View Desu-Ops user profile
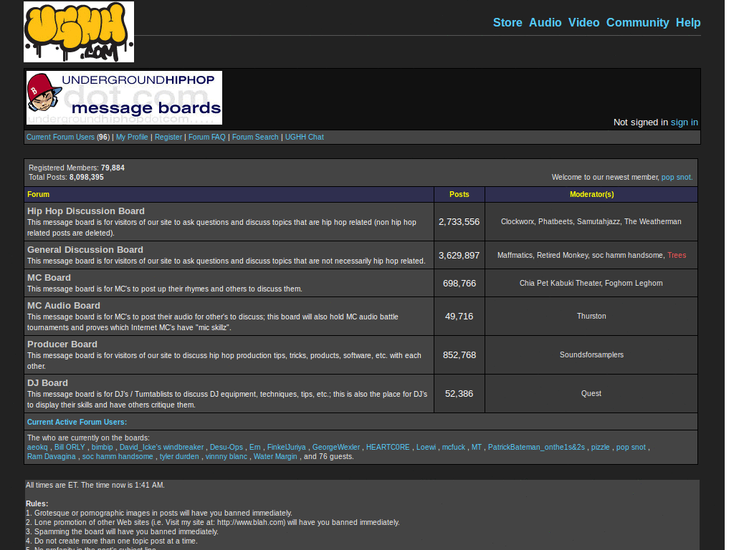The image size is (734, 550). [x=227, y=447]
